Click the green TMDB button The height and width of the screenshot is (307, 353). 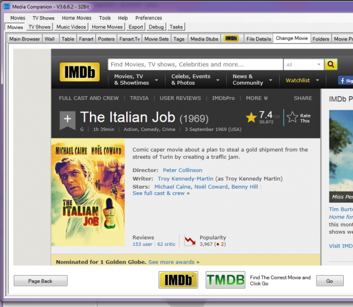[x=226, y=280]
